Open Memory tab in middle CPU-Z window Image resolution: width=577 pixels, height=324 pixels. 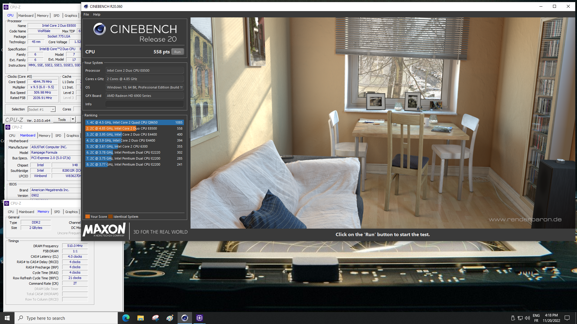tap(44, 136)
